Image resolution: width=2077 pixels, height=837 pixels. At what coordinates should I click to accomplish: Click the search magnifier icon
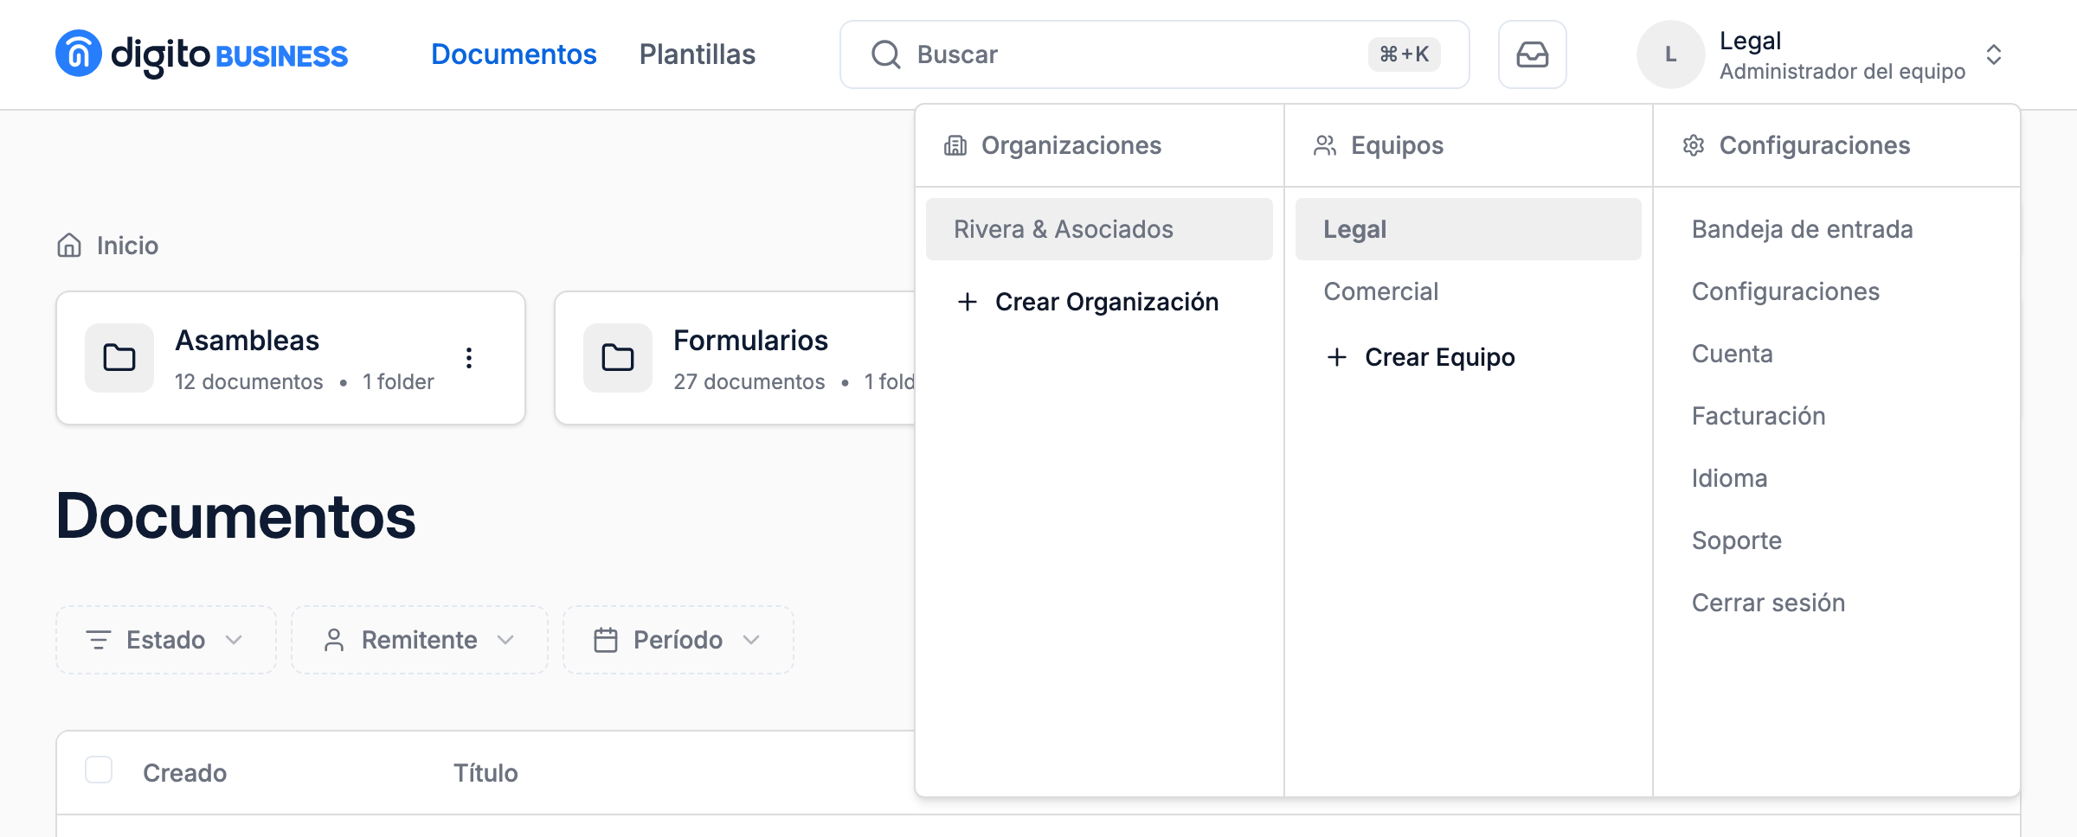coord(885,54)
